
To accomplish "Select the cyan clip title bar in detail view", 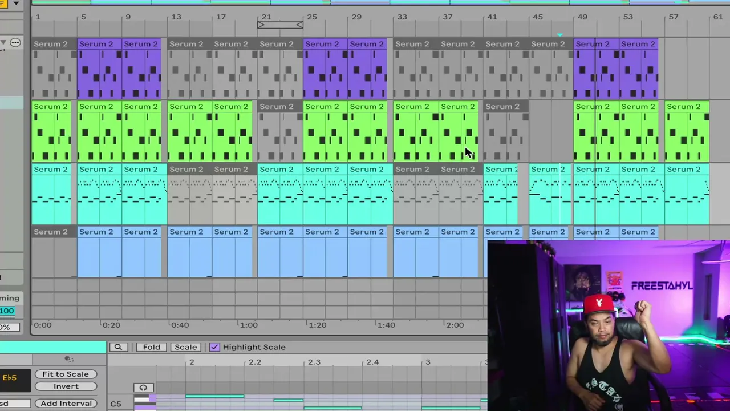I will tap(53, 347).
